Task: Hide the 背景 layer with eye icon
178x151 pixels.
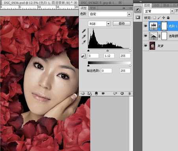Action: (x=146, y=46)
